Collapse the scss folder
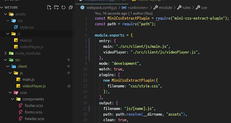The image size is (231, 123). pyautogui.click(x=10, y=92)
